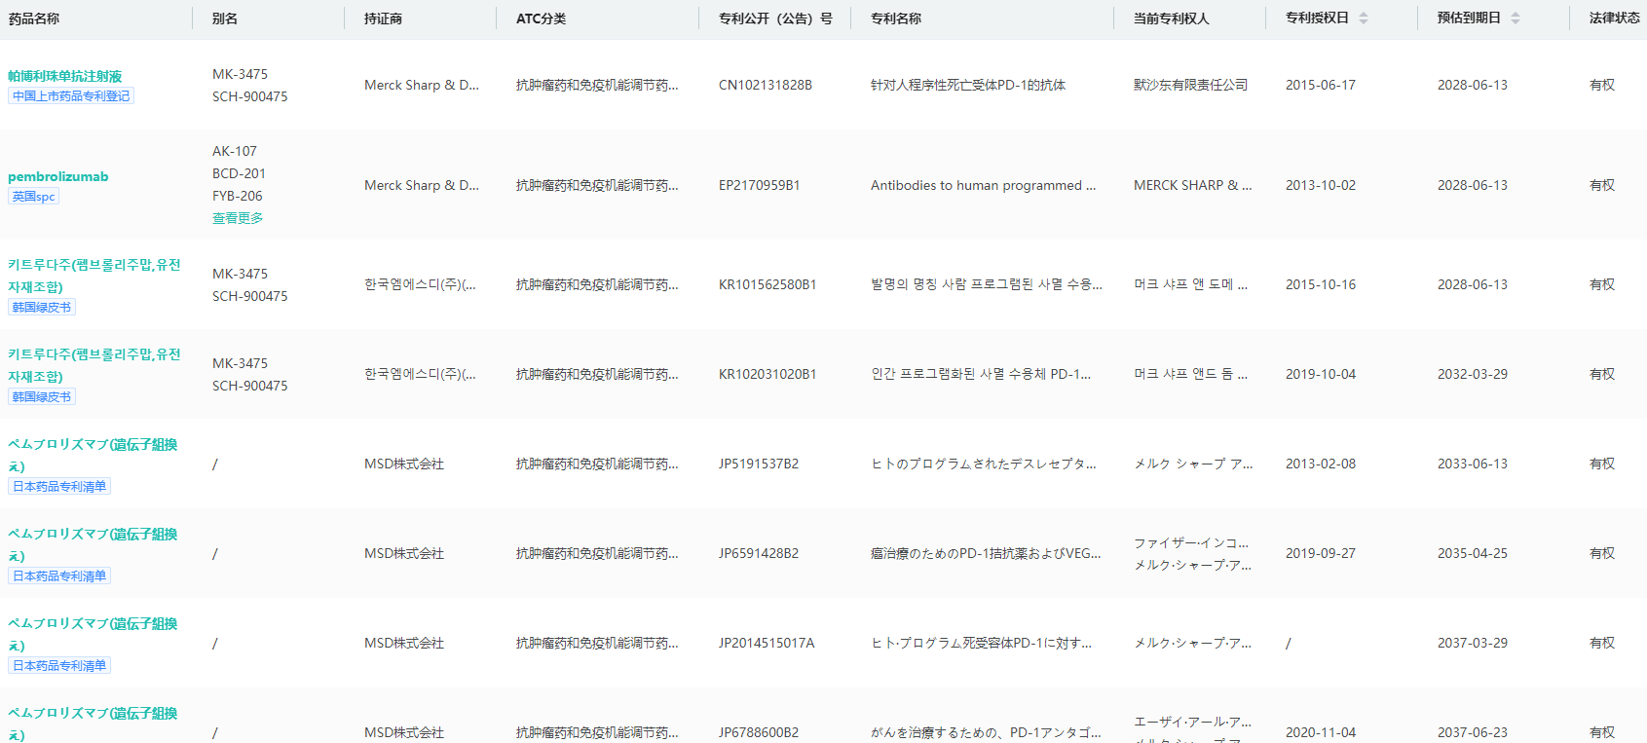Screen dimensions: 1647x743
Task: Select patent number EP2170959B1
Action: pos(760,186)
